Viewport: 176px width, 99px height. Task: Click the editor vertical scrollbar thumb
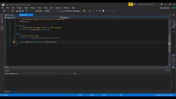[x=169, y=43]
